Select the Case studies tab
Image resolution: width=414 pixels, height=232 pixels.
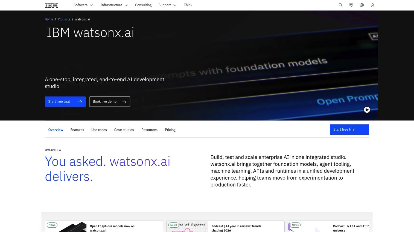click(x=124, y=130)
